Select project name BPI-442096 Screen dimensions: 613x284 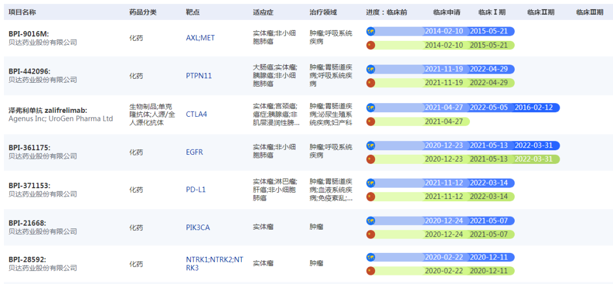(30, 72)
